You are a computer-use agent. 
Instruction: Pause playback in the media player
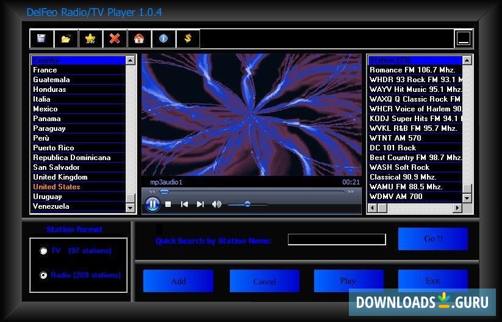[x=152, y=204]
